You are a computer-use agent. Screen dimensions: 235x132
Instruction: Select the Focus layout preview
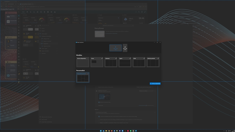[97, 63]
